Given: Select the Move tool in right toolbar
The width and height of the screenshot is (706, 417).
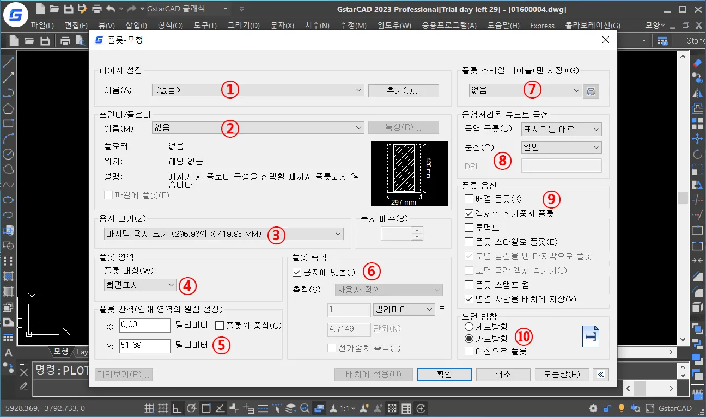Looking at the screenshot, I should (x=697, y=139).
